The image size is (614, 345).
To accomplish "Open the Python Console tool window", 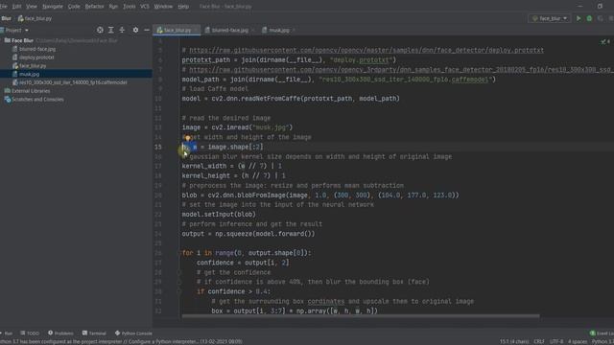I will click(133, 333).
